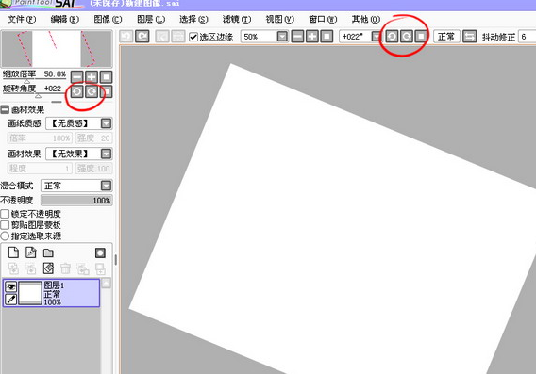Open the 视图 menu
This screenshot has width=536, height=374.
pyautogui.click(x=280, y=19)
